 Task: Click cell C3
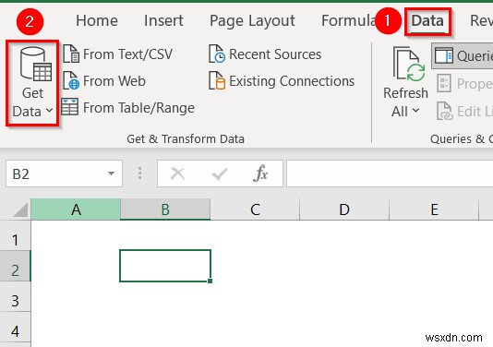(x=255, y=296)
